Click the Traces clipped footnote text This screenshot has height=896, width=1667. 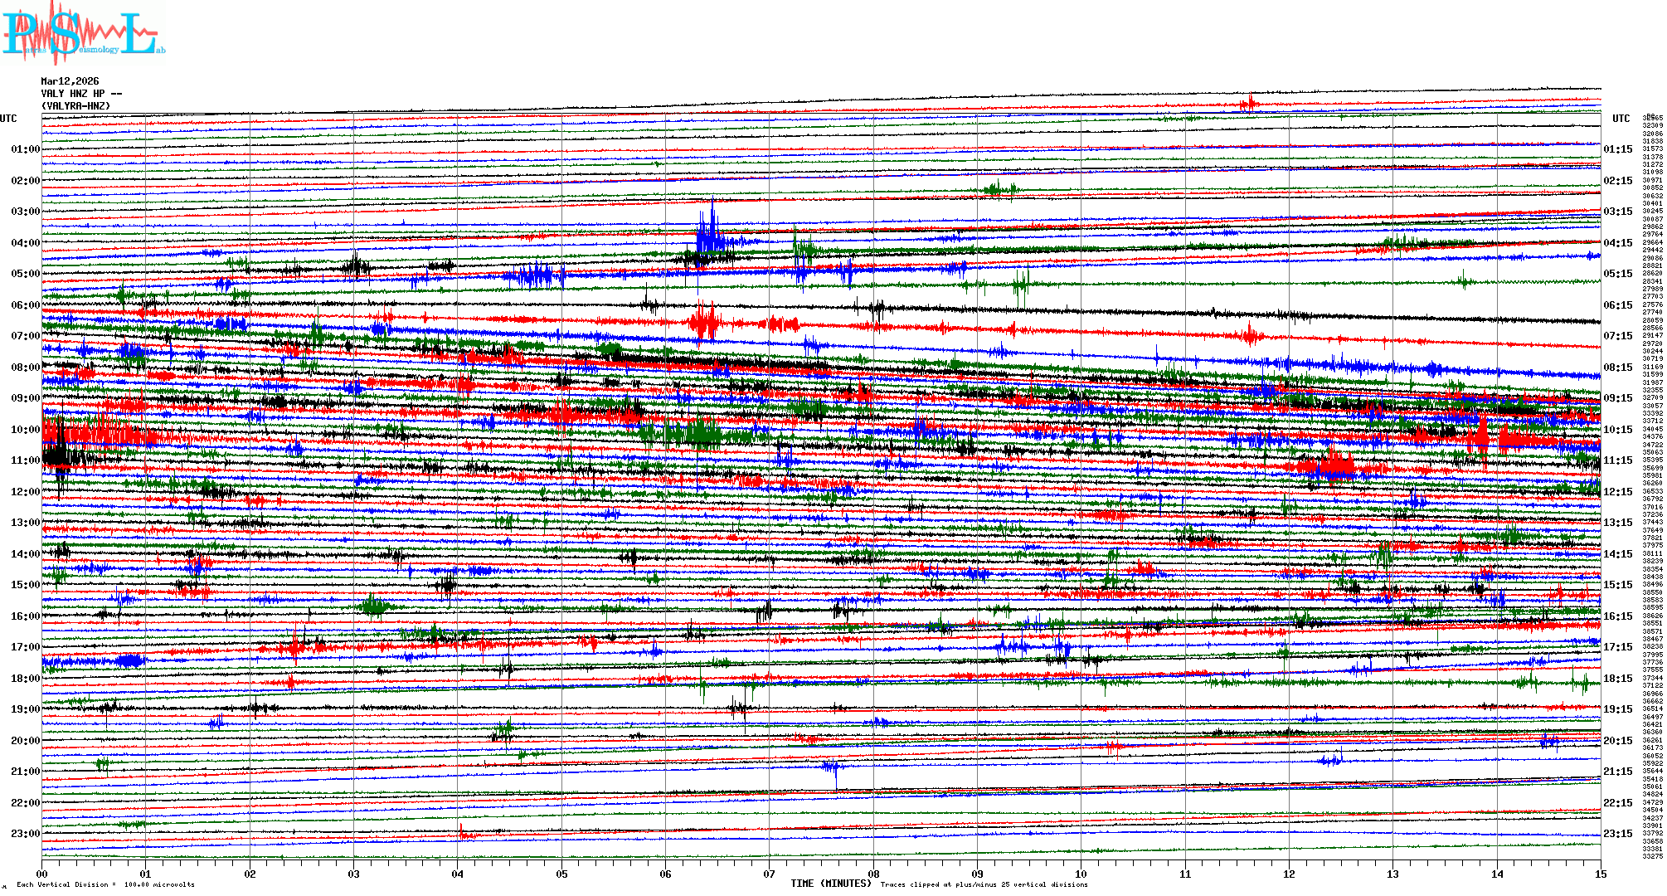tap(984, 884)
